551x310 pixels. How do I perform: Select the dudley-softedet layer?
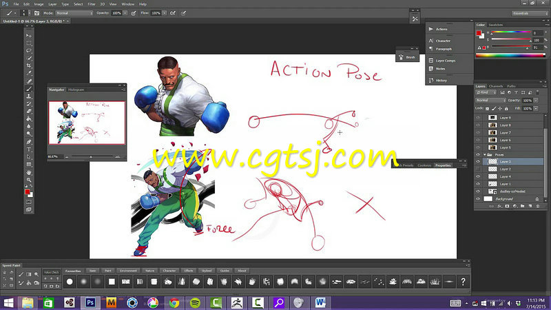[x=512, y=192]
